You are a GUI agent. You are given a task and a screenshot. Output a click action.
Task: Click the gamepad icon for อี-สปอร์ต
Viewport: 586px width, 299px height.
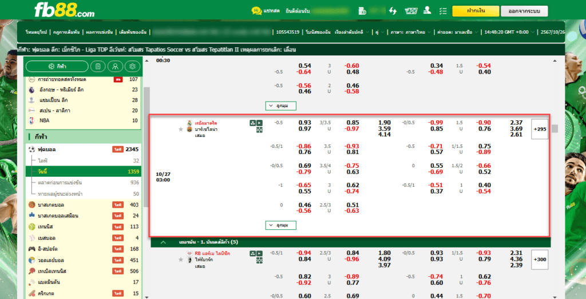point(32,249)
